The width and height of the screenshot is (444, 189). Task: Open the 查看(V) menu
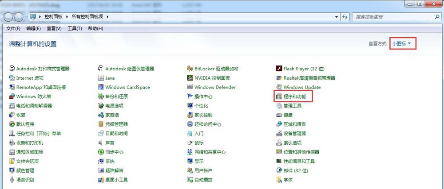coord(54,28)
